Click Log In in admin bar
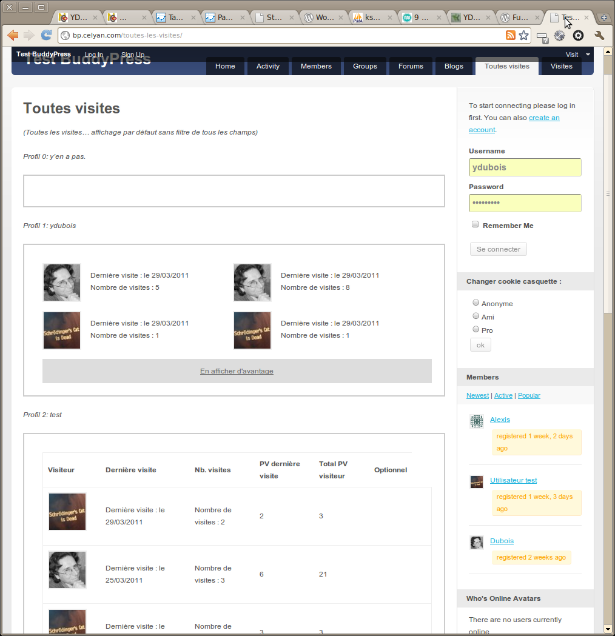This screenshot has height=636, width=615. pos(94,55)
